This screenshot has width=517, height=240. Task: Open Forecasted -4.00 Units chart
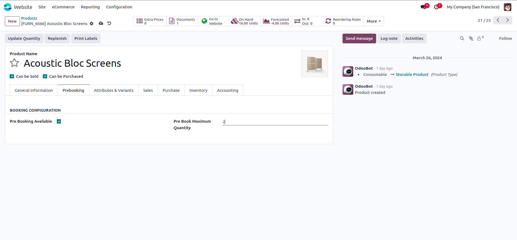click(x=276, y=21)
